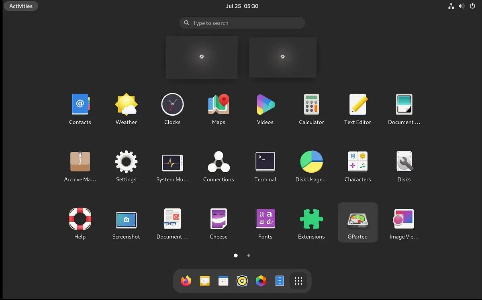
Task: Open the colorful hexagon app in the dock
Action: (x=261, y=281)
